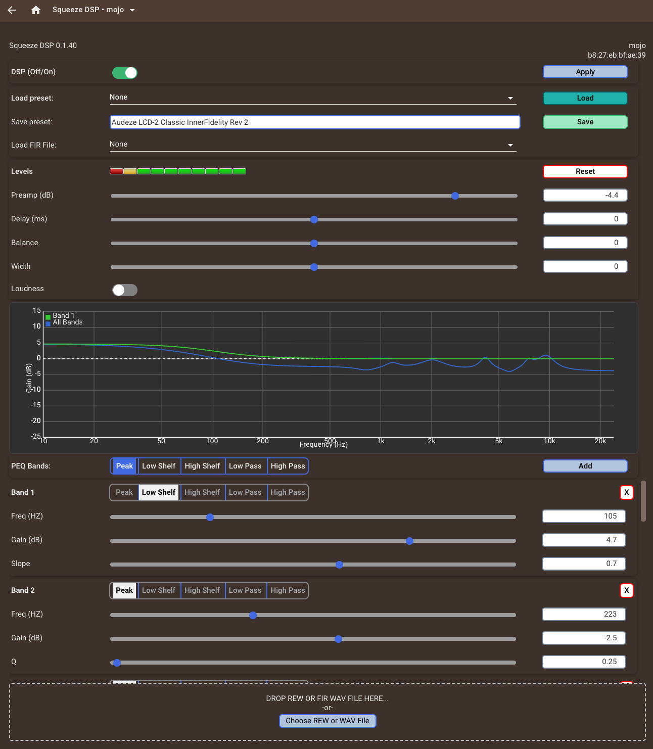
Task: Add a new PEQ band
Action: point(585,466)
